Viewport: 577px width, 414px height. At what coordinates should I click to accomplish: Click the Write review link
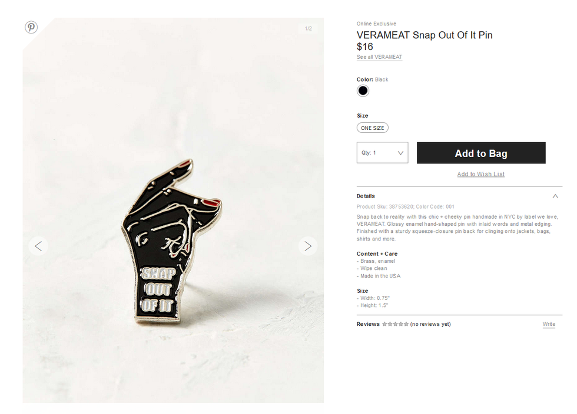click(x=549, y=324)
